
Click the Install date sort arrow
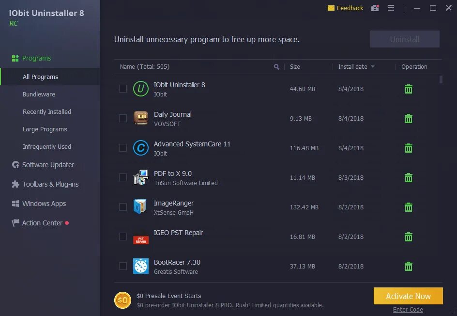click(x=372, y=67)
